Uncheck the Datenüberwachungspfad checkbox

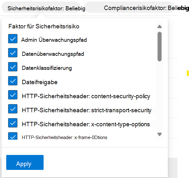(x=13, y=53)
